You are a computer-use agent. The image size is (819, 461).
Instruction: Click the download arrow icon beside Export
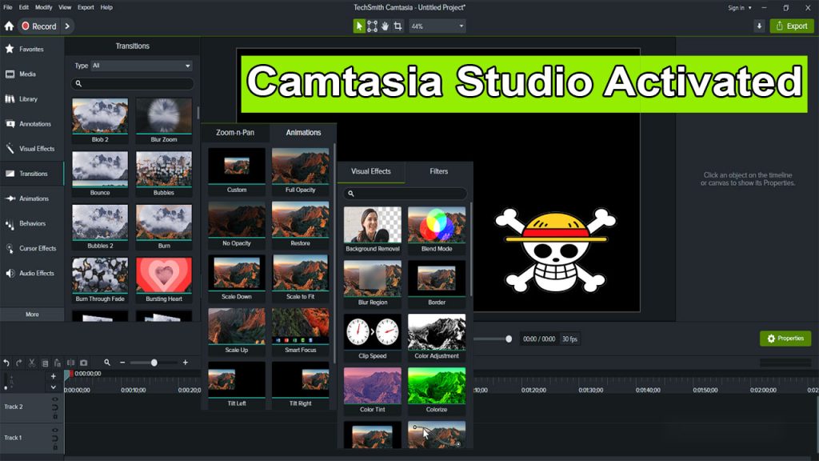tap(759, 26)
